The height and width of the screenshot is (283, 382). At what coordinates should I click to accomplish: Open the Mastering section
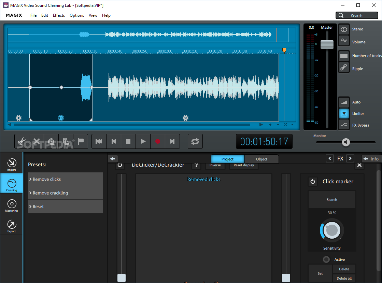(x=12, y=206)
